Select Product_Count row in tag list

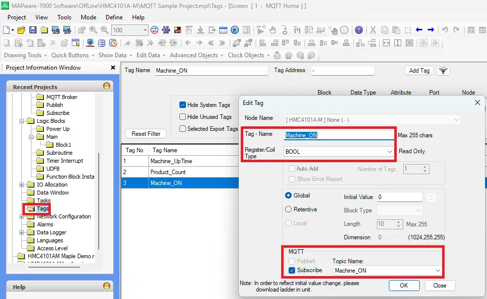(168, 172)
